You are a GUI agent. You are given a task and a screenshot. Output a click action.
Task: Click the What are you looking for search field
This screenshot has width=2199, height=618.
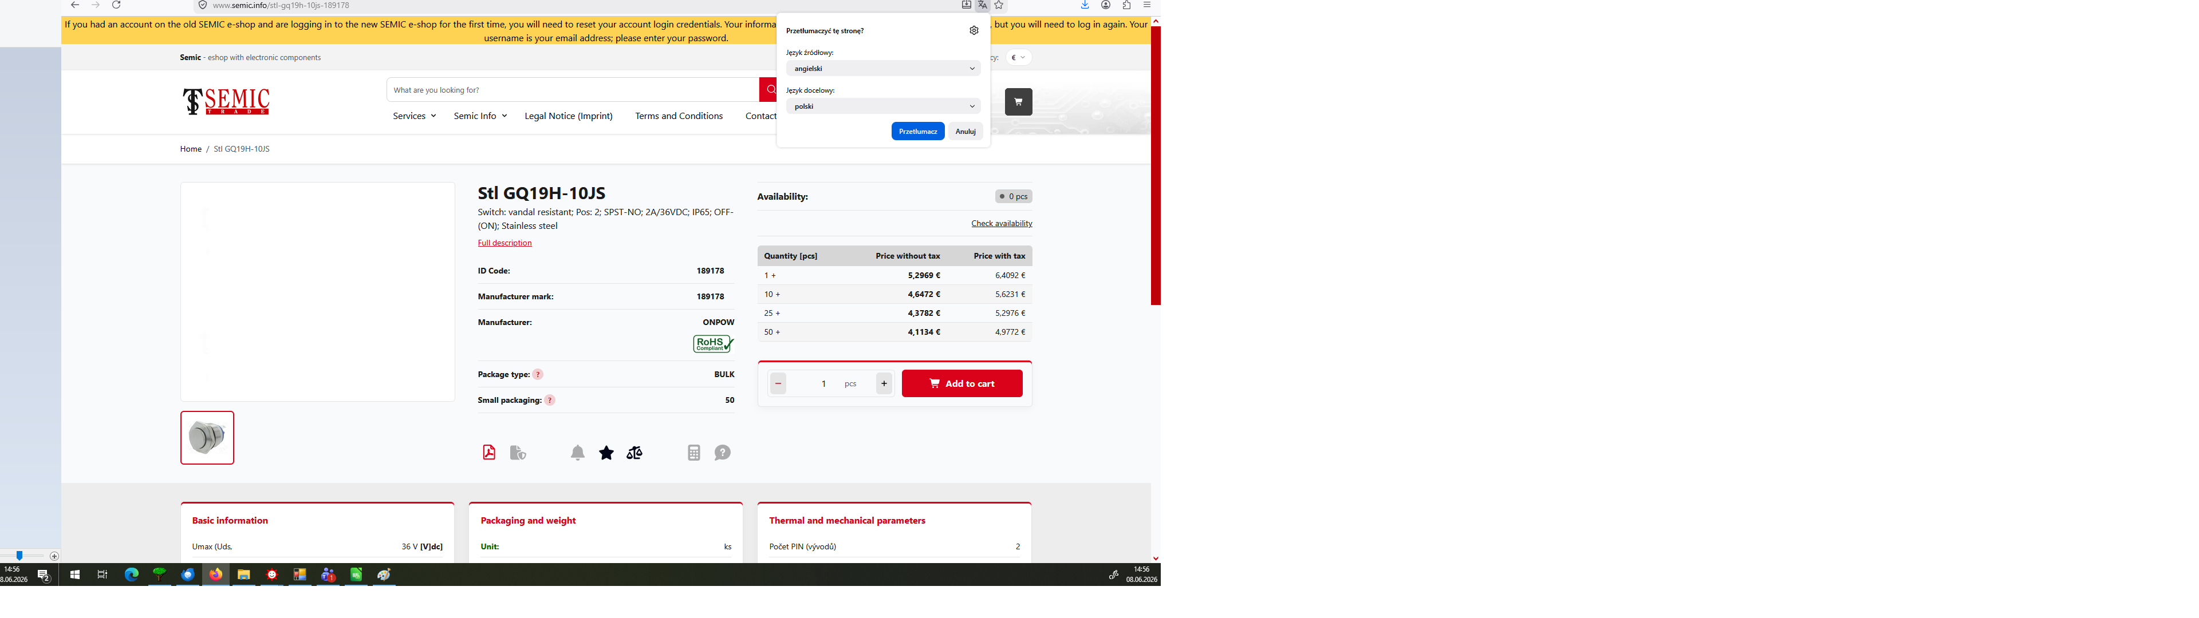(573, 90)
